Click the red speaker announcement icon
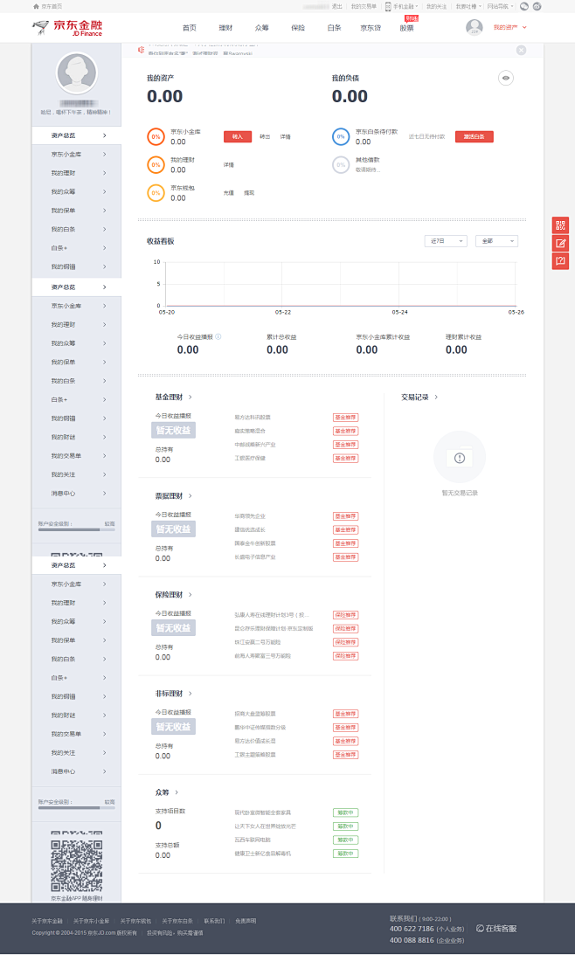Viewport: 575px width, 961px height. click(x=141, y=50)
